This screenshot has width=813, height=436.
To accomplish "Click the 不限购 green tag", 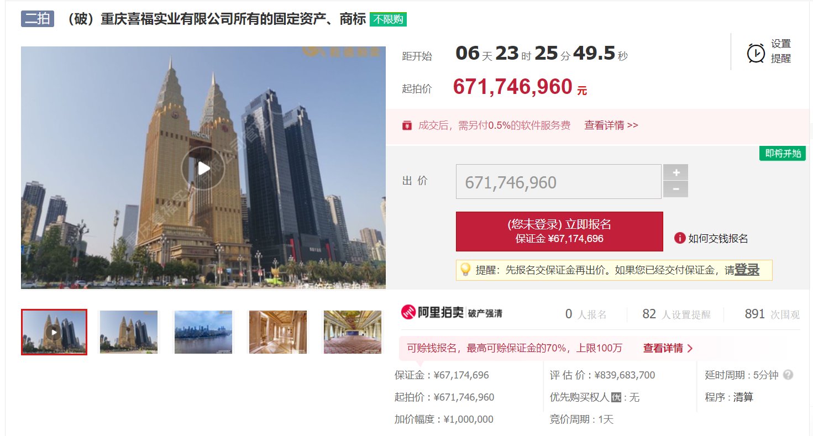I will (x=388, y=19).
